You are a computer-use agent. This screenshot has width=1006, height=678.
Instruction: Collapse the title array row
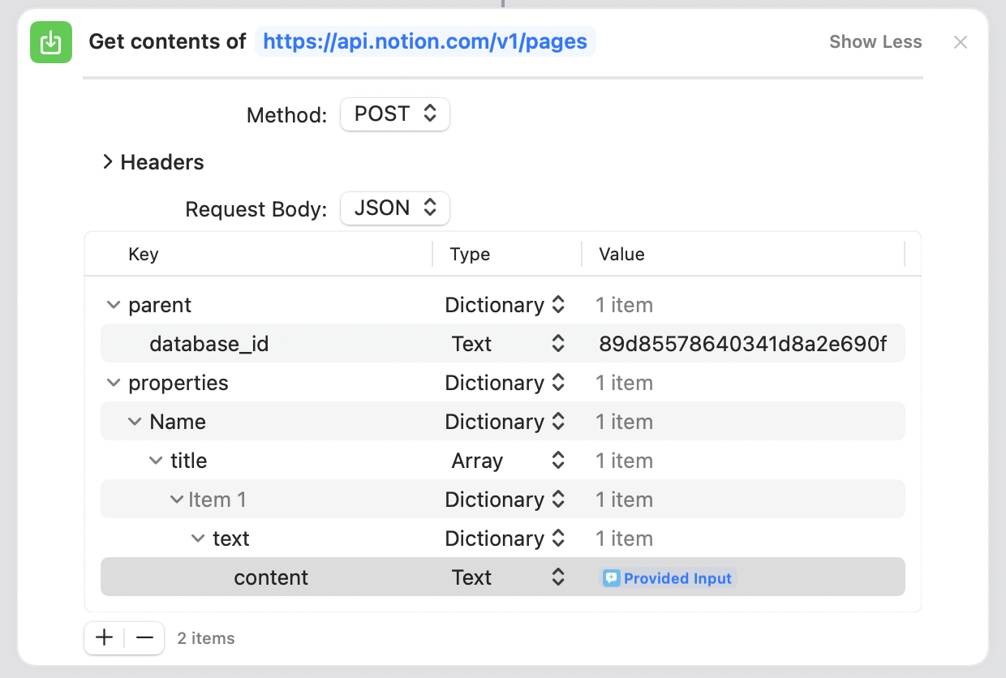click(x=155, y=461)
